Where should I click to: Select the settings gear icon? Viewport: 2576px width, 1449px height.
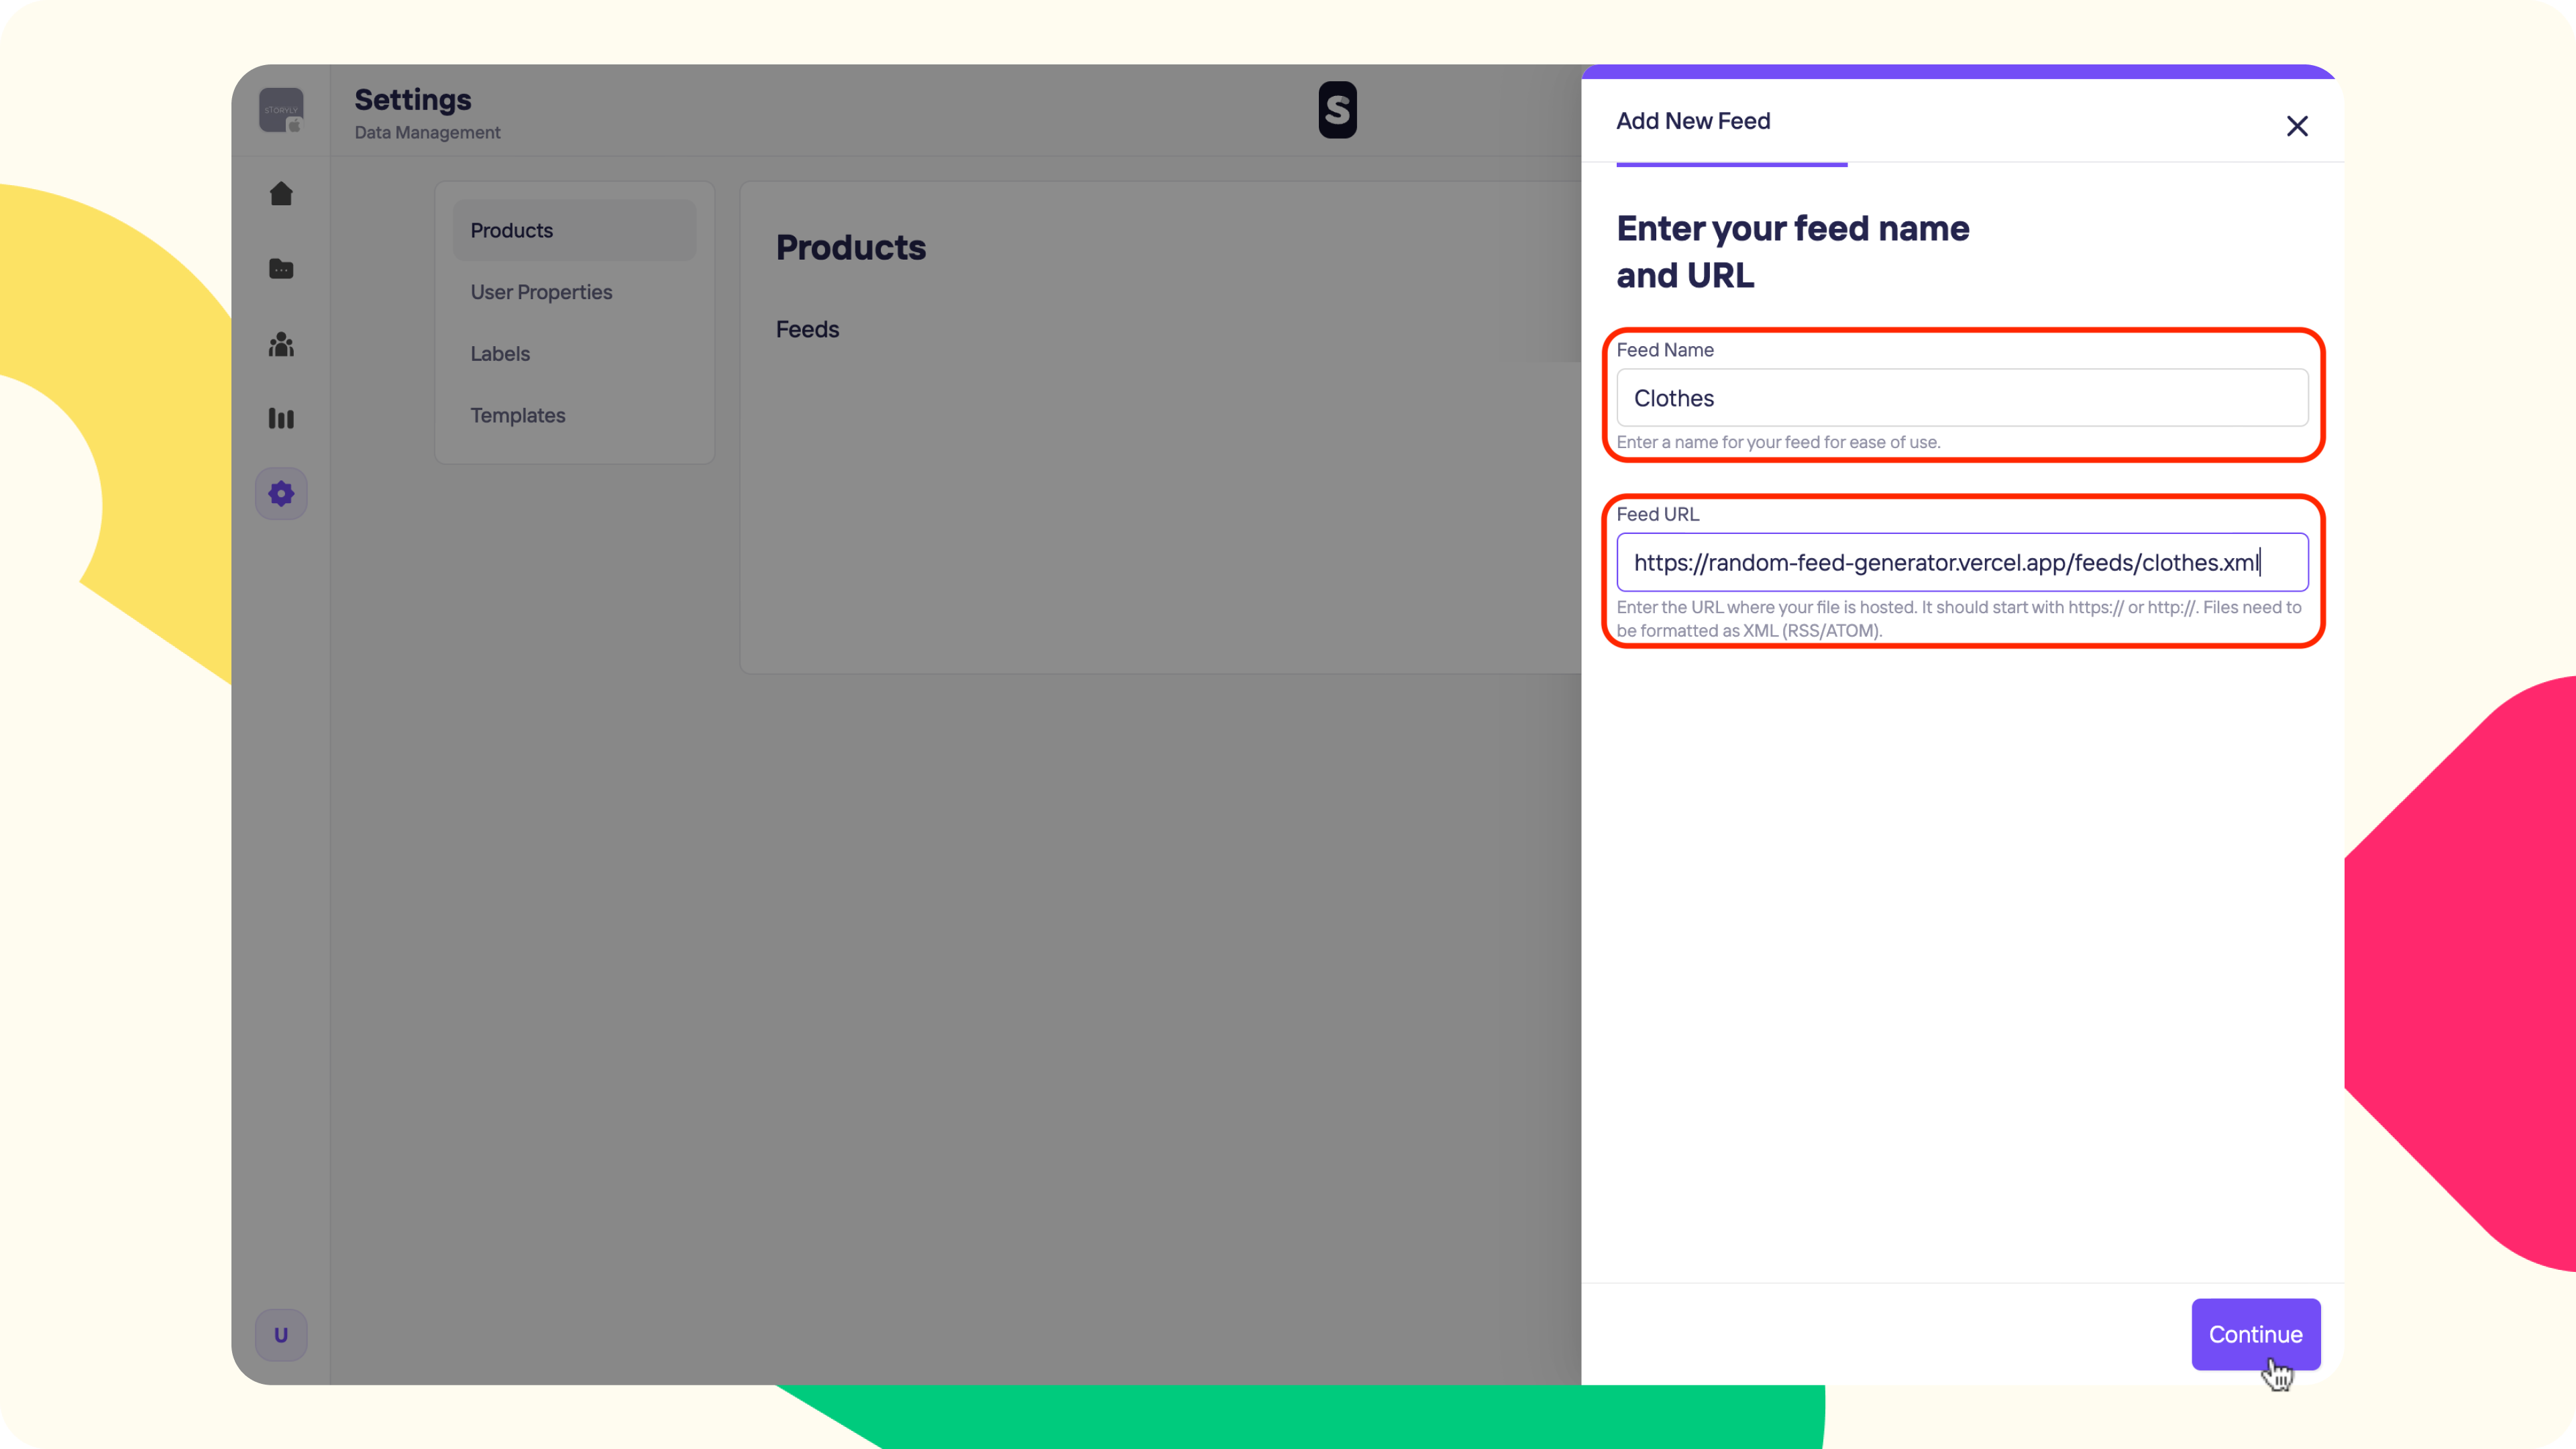[281, 494]
